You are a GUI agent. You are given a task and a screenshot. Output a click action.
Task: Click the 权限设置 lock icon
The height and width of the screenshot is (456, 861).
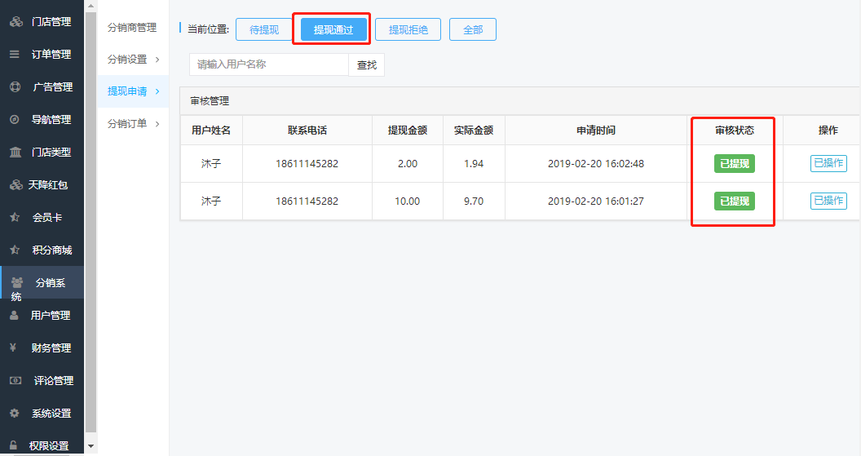[x=13, y=445]
